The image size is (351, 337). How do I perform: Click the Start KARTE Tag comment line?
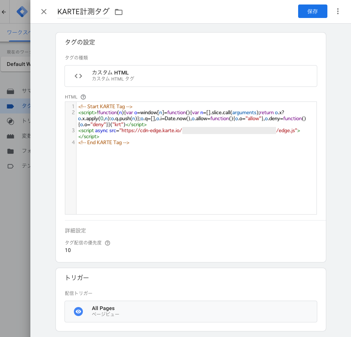click(105, 107)
